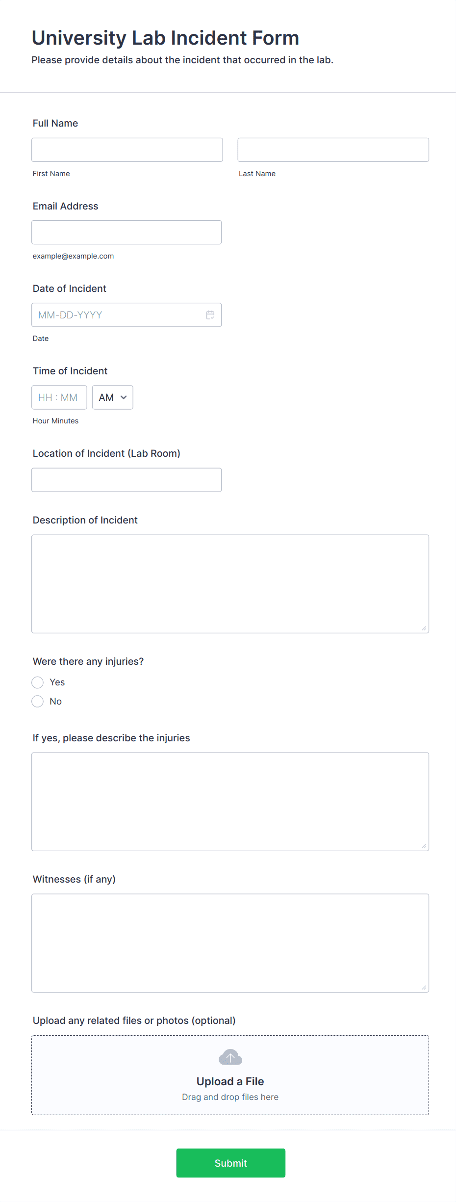Submit the incident form
The width and height of the screenshot is (456, 1202).
pyautogui.click(x=231, y=1163)
